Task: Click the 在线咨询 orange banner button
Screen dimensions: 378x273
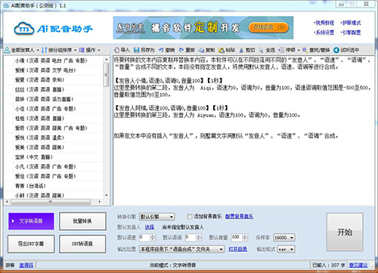Action: pos(268,27)
